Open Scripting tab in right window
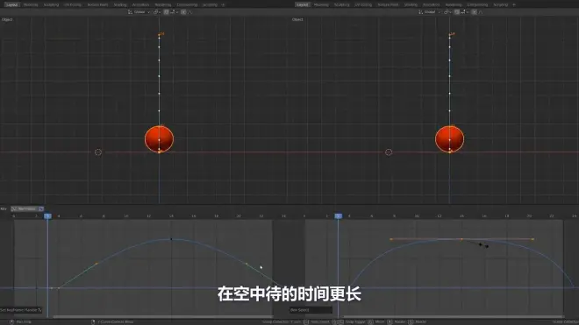 (501, 4)
